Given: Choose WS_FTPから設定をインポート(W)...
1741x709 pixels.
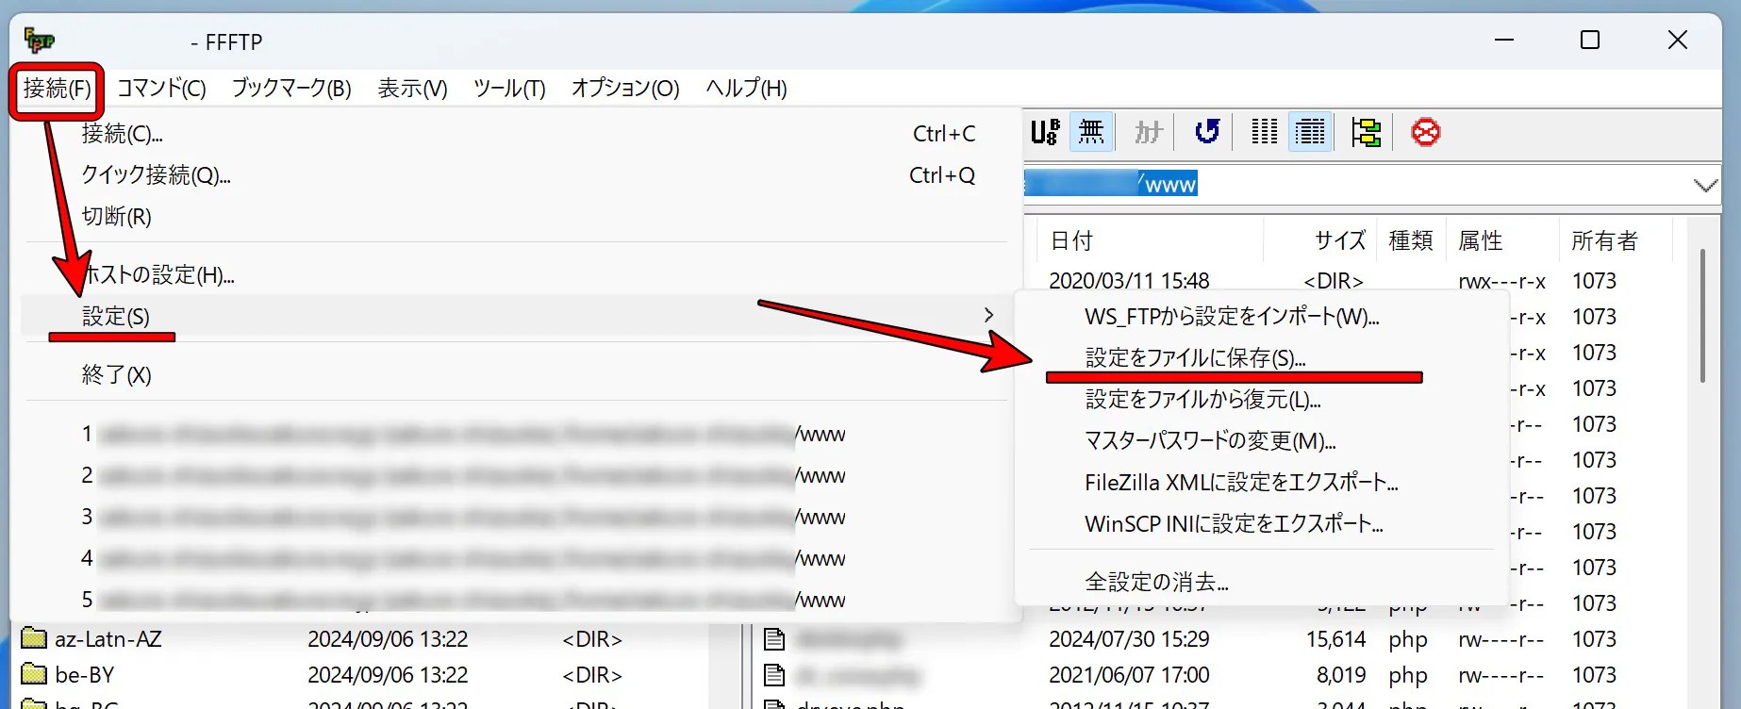Looking at the screenshot, I should pyautogui.click(x=1262, y=317).
